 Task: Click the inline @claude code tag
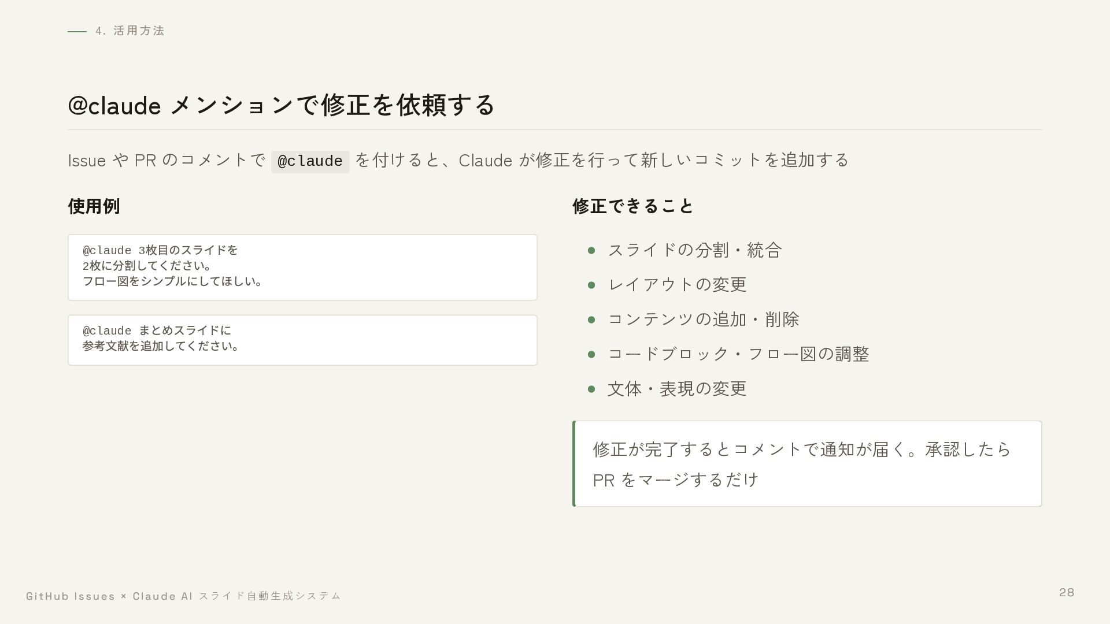tap(310, 162)
